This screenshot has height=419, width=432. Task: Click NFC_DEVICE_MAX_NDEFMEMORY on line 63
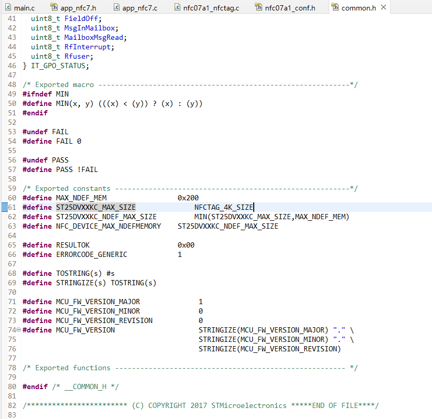click(x=109, y=227)
